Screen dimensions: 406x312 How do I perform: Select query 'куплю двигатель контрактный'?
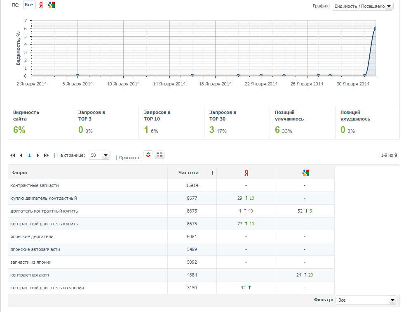coord(44,198)
